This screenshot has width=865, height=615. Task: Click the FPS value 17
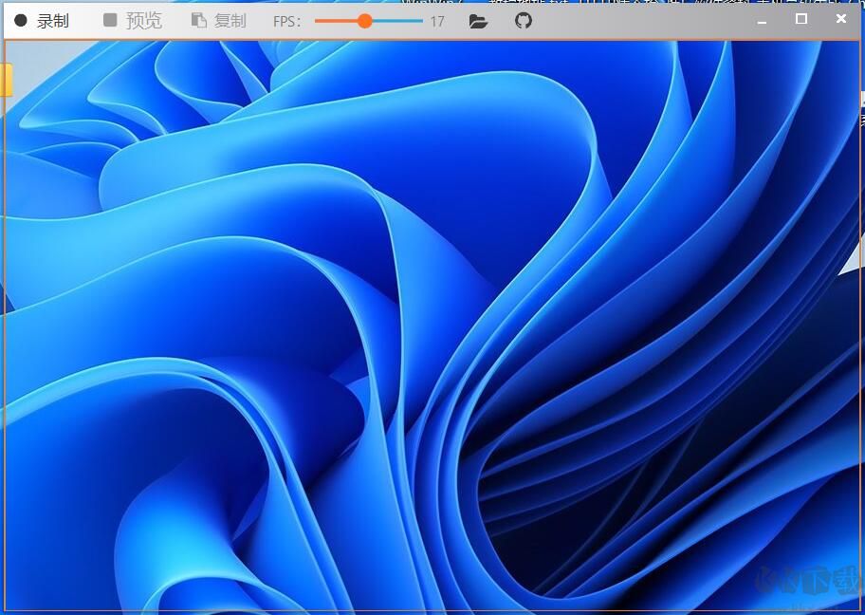[x=436, y=21]
